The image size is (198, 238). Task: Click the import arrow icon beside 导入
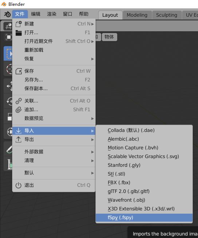click(19, 131)
